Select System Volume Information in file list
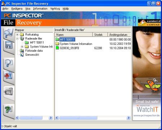The image size is (162, 130). (x=76, y=44)
